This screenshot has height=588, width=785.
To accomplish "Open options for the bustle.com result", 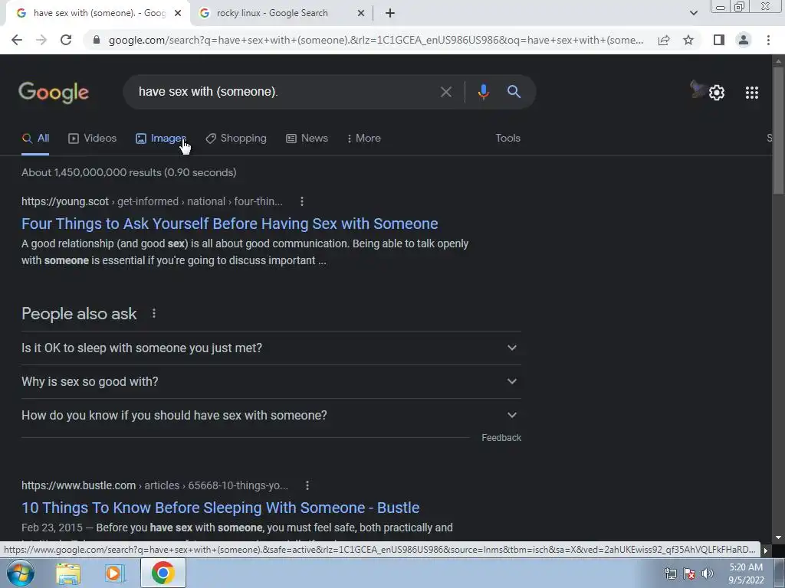I will coord(307,485).
